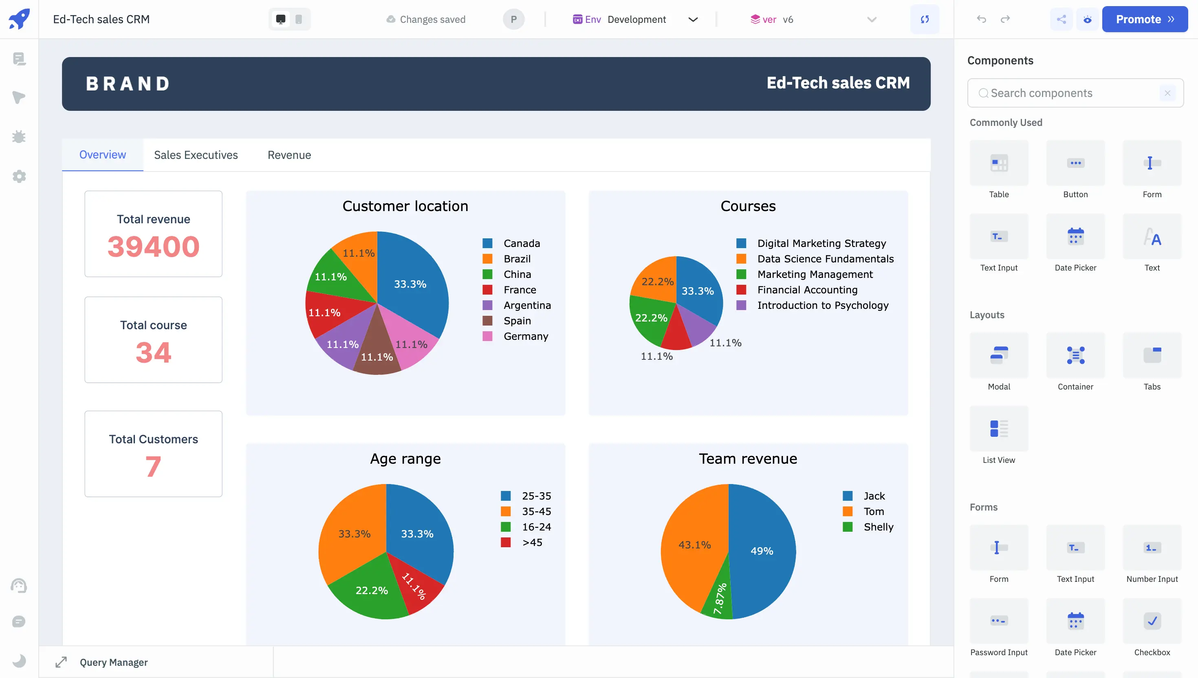Expand the Query Manager panel
1198x678 pixels.
[x=61, y=662]
